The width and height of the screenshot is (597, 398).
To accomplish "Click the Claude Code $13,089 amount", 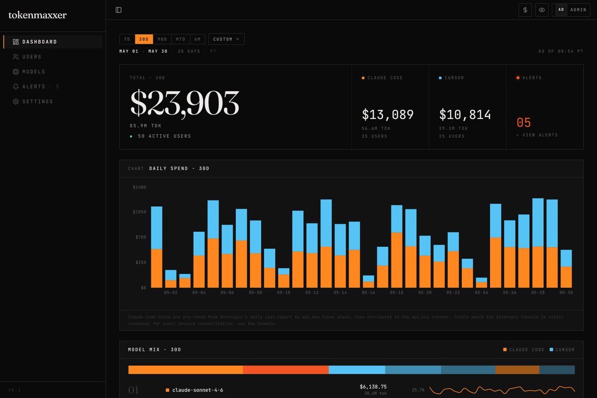I will [388, 115].
